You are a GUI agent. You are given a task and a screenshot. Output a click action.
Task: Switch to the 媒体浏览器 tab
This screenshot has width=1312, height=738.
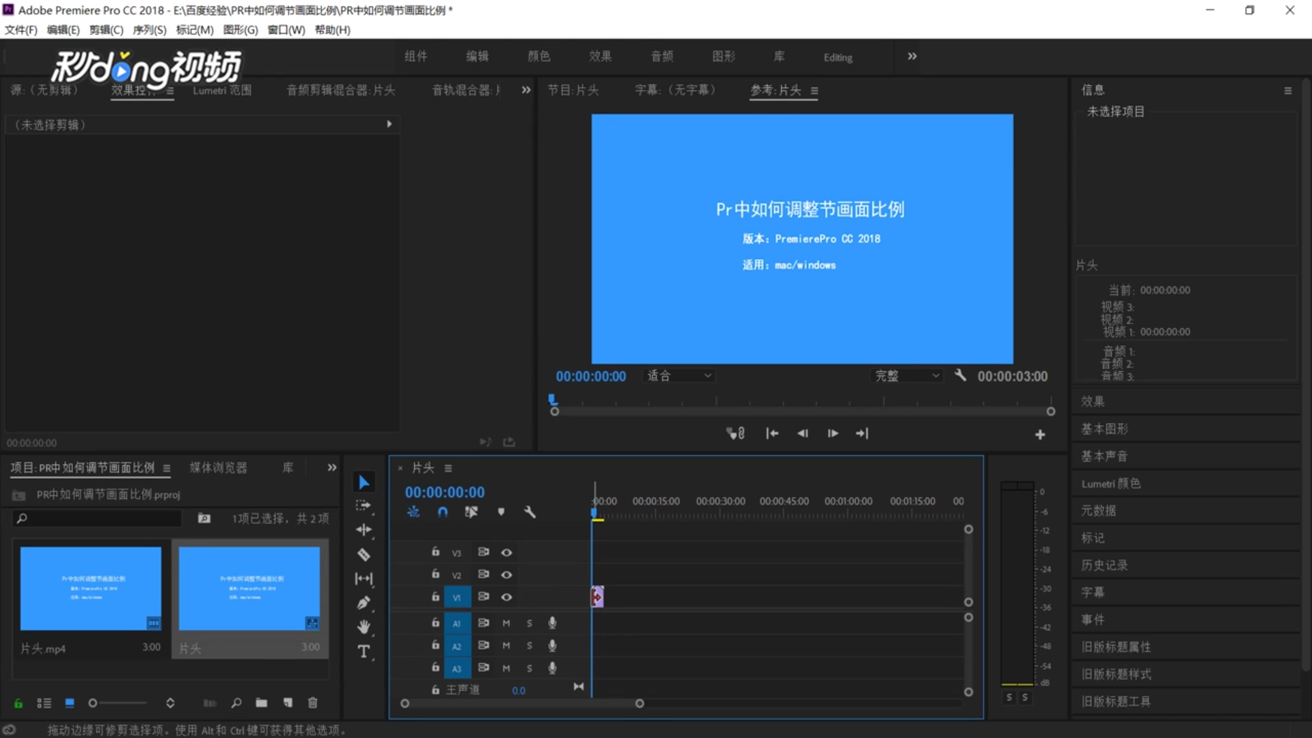point(219,467)
